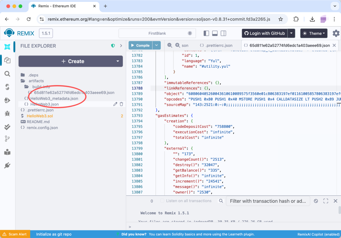
Task: Open HelloWeb3.sol file
Action: click(x=40, y=116)
